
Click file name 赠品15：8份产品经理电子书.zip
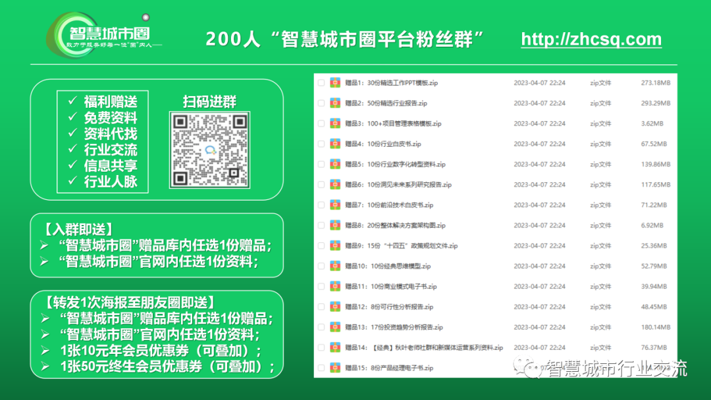point(389,368)
